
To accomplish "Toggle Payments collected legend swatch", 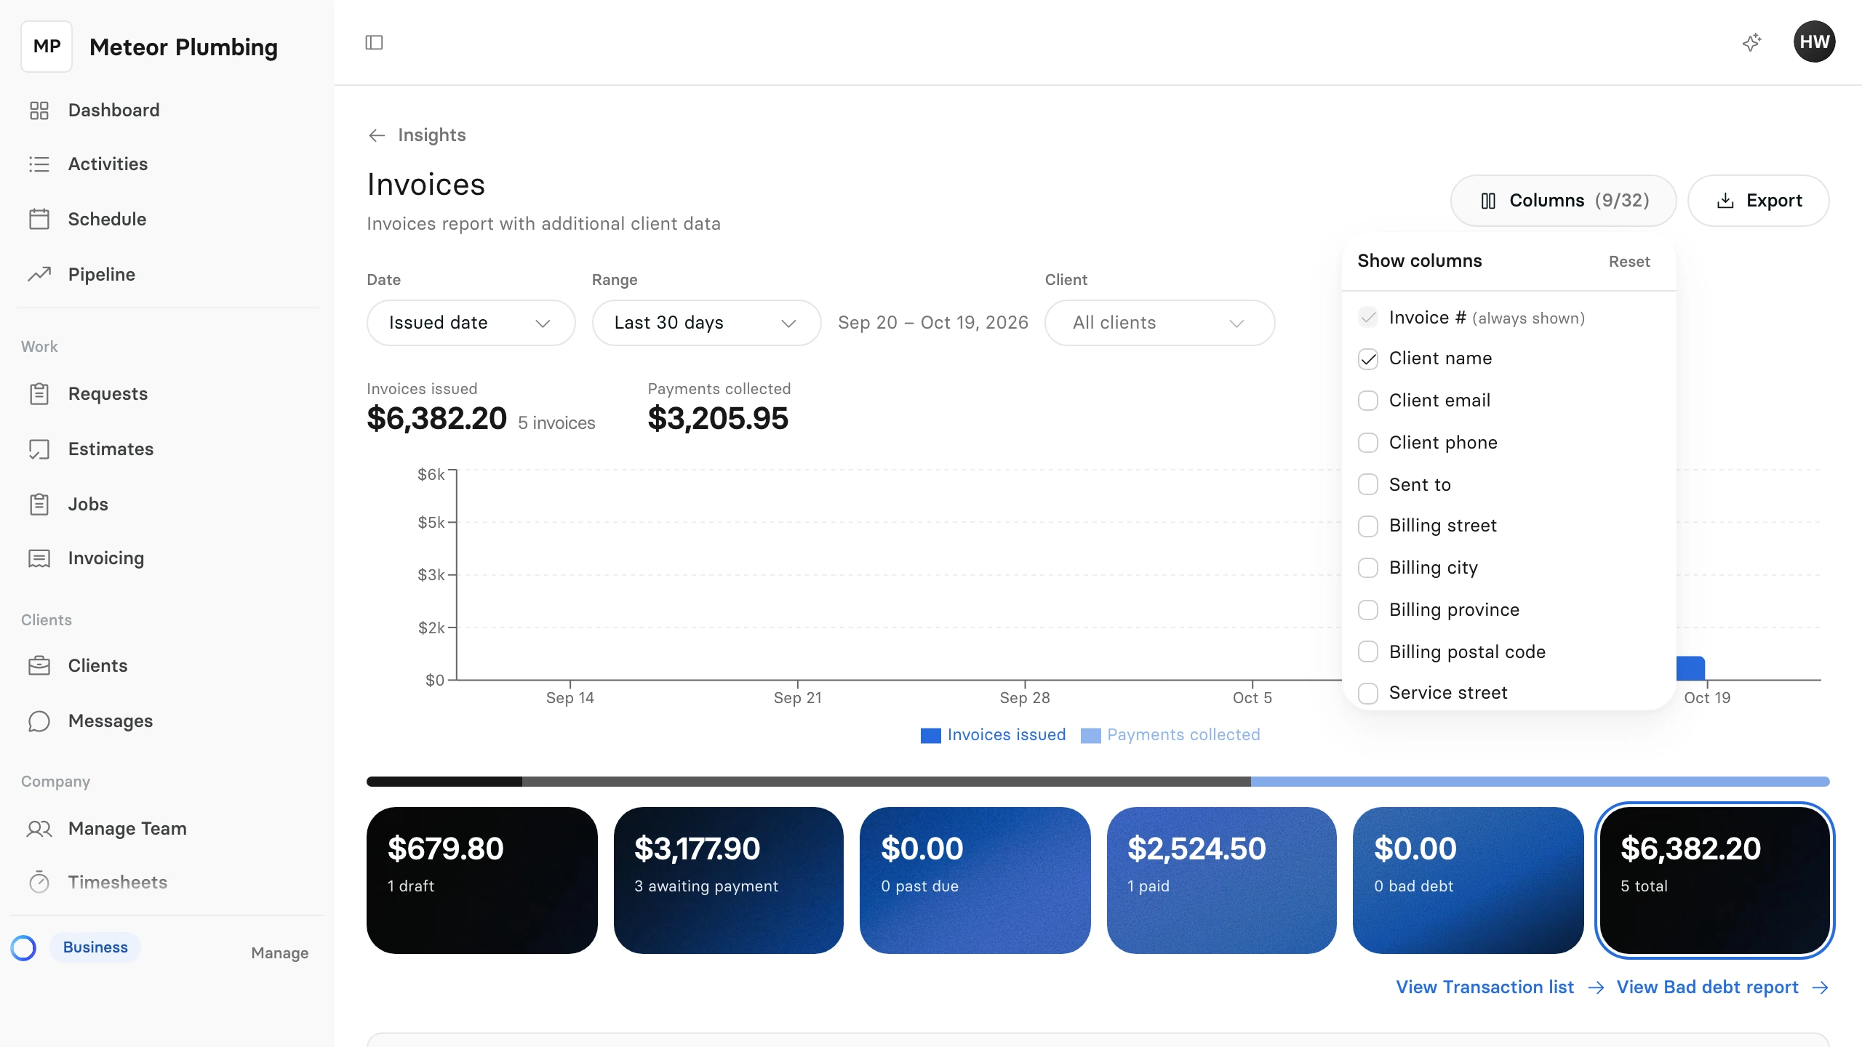I will [x=1090, y=735].
